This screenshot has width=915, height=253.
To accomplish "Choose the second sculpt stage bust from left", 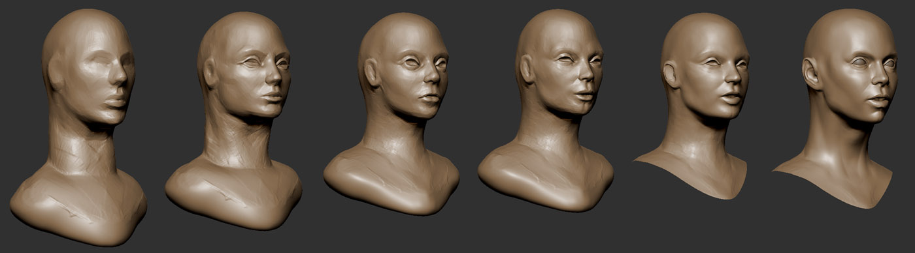I will coord(233,121).
